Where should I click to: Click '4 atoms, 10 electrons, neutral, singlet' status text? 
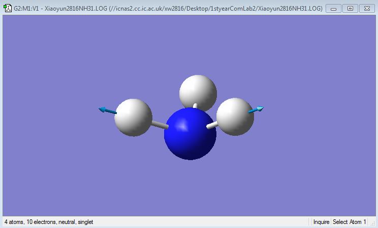pyautogui.click(x=49, y=222)
